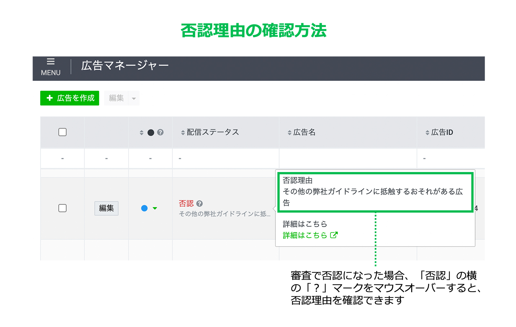Click the question mark icon in status column header

click(x=160, y=132)
